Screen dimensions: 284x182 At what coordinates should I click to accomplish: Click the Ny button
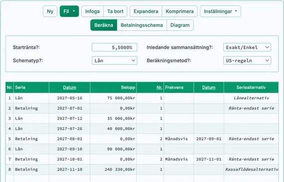click(x=50, y=11)
